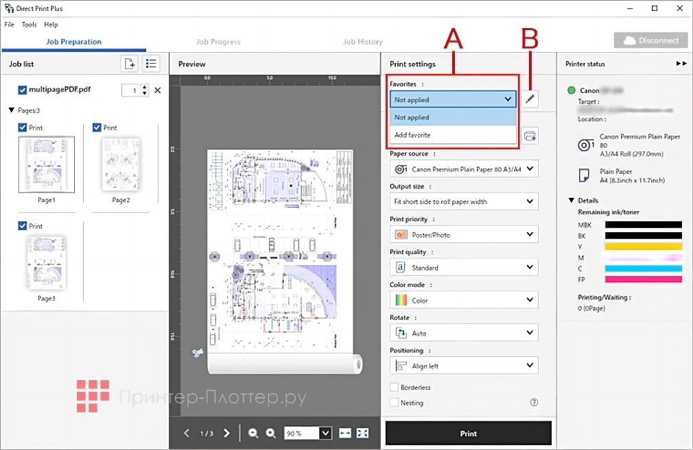
Task: Click the fit whole page preview icon
Action: (363, 433)
